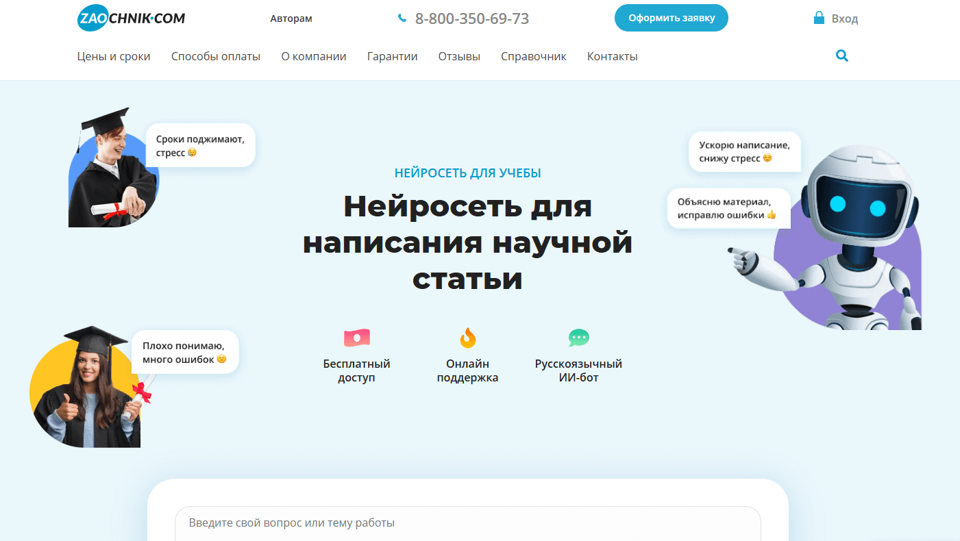The image size is (960, 541).
Task: Open the Гарантии menu item
Action: point(392,57)
